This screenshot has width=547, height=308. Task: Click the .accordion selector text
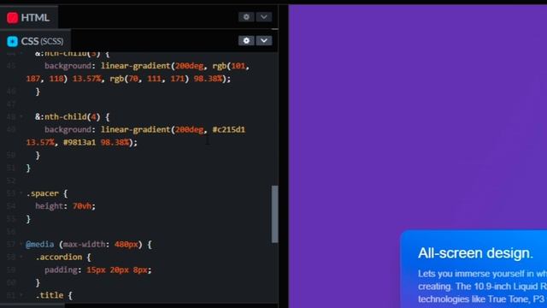point(59,257)
